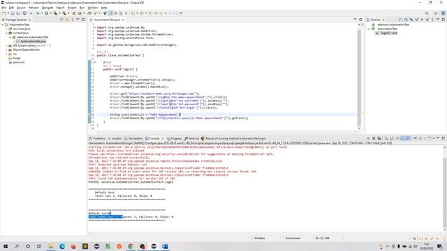Viewport: 447px width, 251px height.
Task: Click the Coverage run icon in toolbar
Action: [x=55, y=13]
